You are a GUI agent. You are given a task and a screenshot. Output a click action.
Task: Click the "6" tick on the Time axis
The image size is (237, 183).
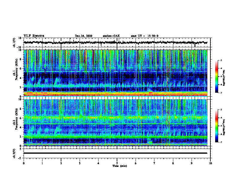pos(136,163)
